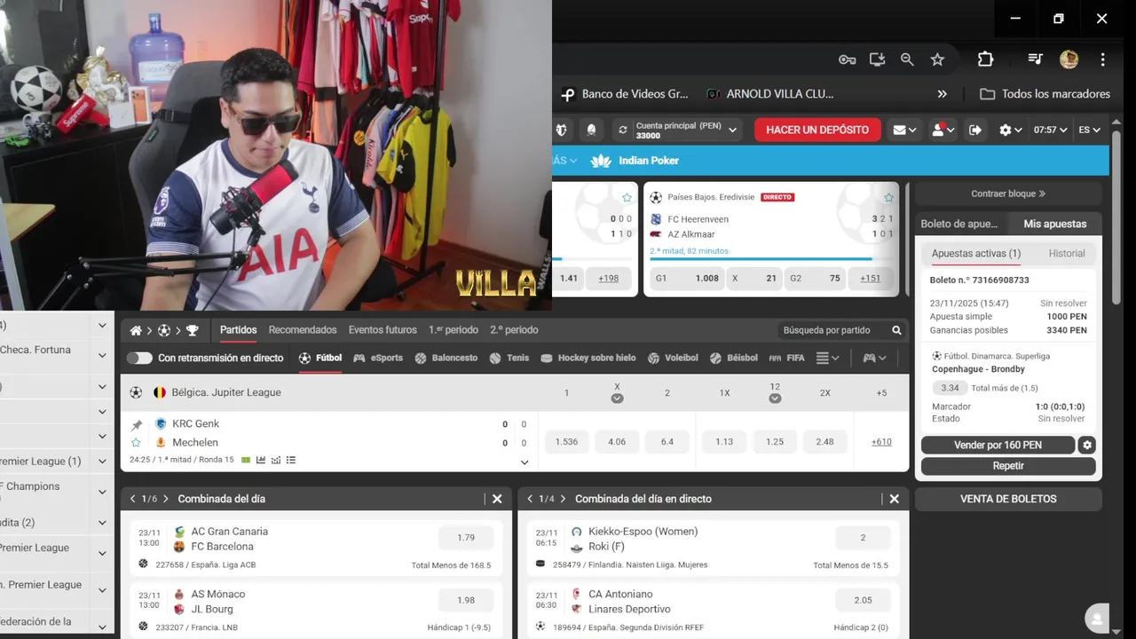Open the ES language selector
The image size is (1136, 639).
(1089, 130)
